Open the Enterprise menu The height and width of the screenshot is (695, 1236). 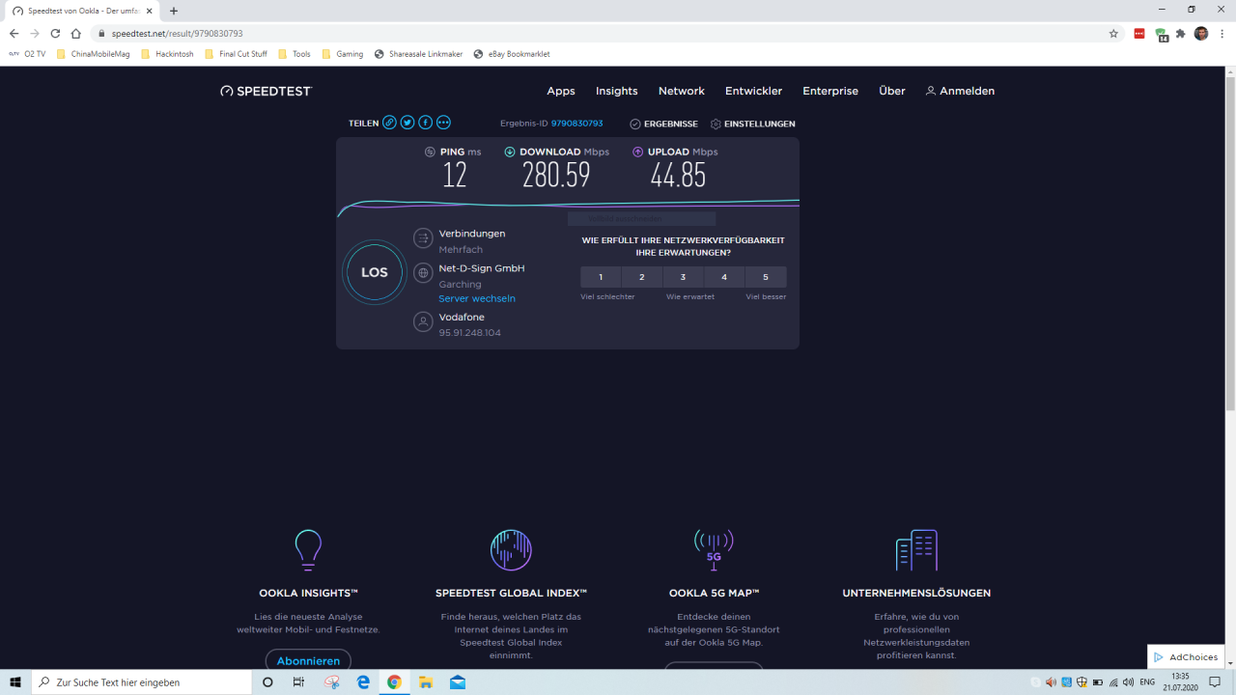point(830,91)
